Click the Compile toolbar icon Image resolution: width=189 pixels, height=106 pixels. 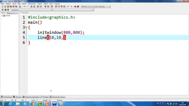click(56, 6)
